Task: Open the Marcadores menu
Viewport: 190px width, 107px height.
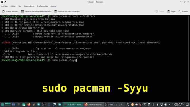Action: pyautogui.click(x=29, y=6)
